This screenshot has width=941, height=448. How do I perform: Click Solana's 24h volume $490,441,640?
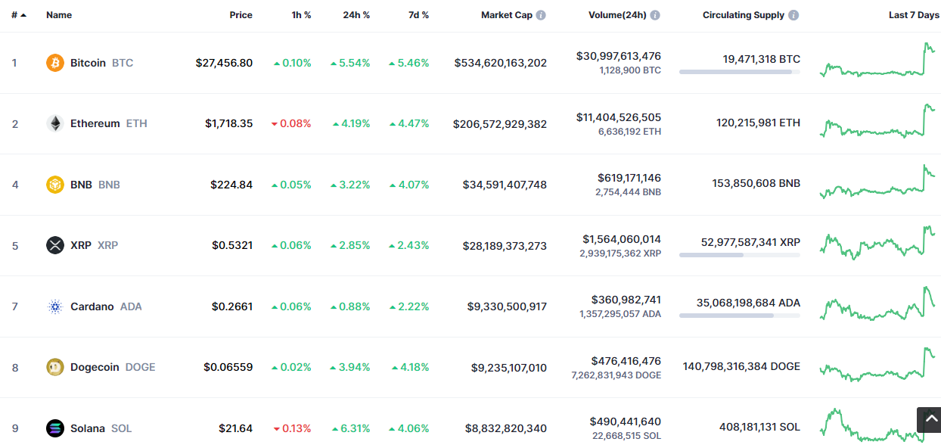click(626, 422)
